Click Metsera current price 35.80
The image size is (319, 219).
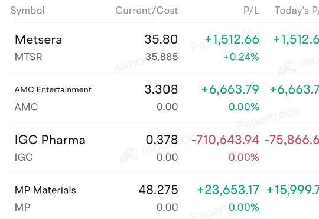(161, 39)
